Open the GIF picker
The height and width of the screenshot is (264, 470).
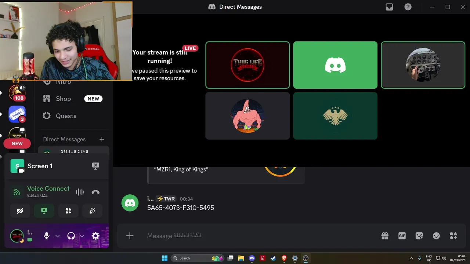click(402, 236)
